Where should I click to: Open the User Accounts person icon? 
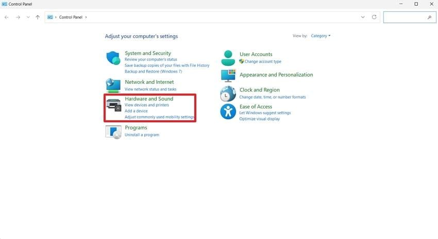pos(228,58)
